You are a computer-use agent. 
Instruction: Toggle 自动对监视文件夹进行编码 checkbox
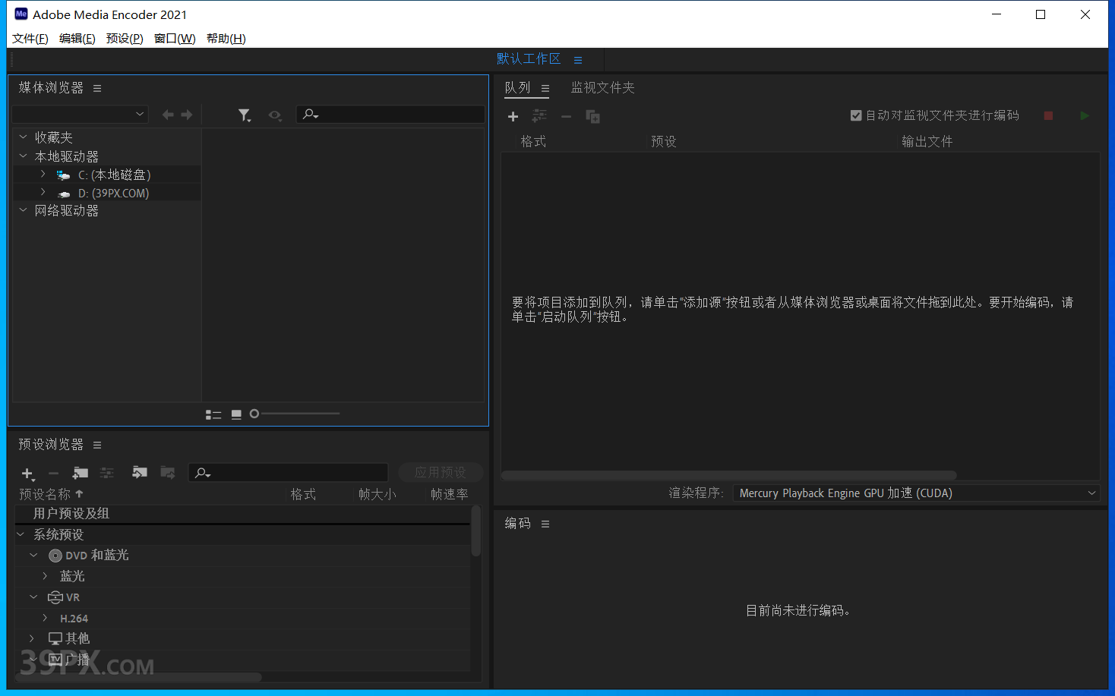(x=856, y=115)
